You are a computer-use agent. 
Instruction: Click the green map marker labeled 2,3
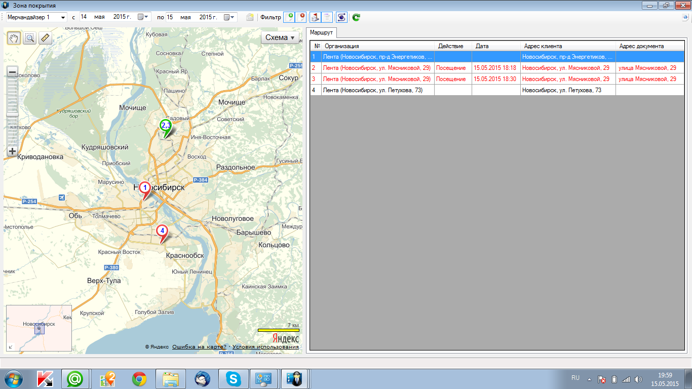tap(166, 126)
